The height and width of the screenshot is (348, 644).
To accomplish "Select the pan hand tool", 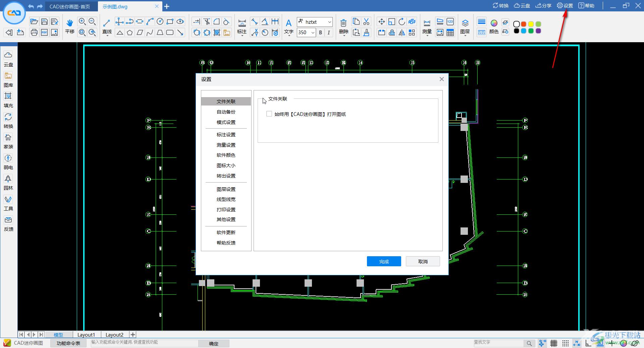I will [69, 23].
